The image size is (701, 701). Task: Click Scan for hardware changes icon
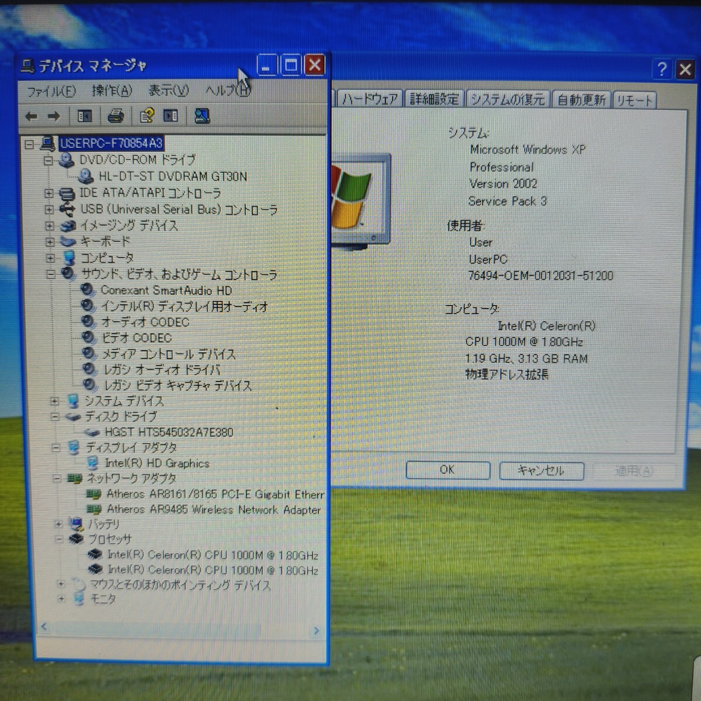point(202,116)
